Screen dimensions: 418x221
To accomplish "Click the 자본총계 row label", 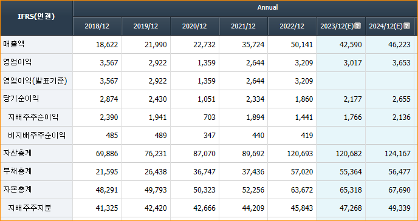I will [18, 190].
